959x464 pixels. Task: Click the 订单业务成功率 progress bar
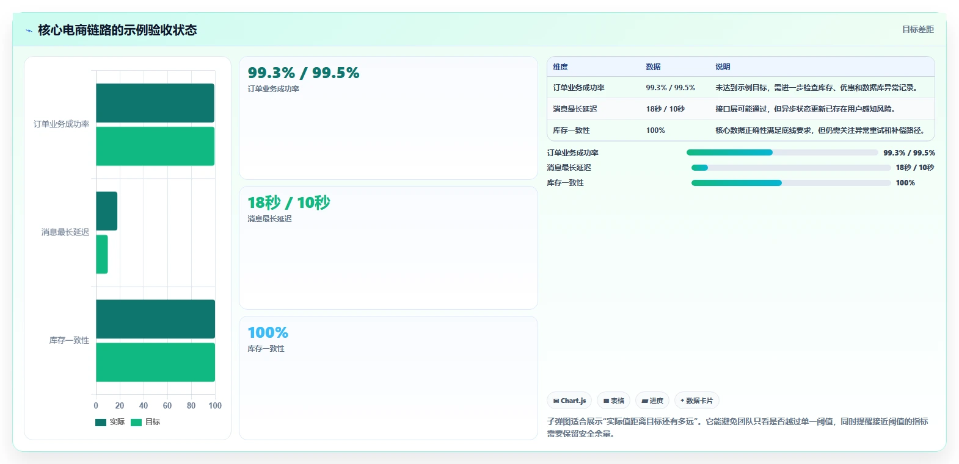(782, 152)
